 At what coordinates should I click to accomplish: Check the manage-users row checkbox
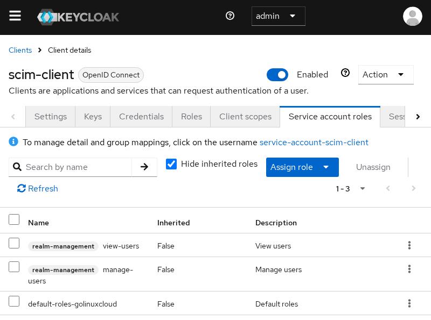[x=14, y=266]
